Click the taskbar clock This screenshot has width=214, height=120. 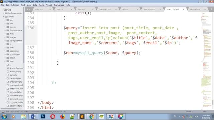(206, 117)
